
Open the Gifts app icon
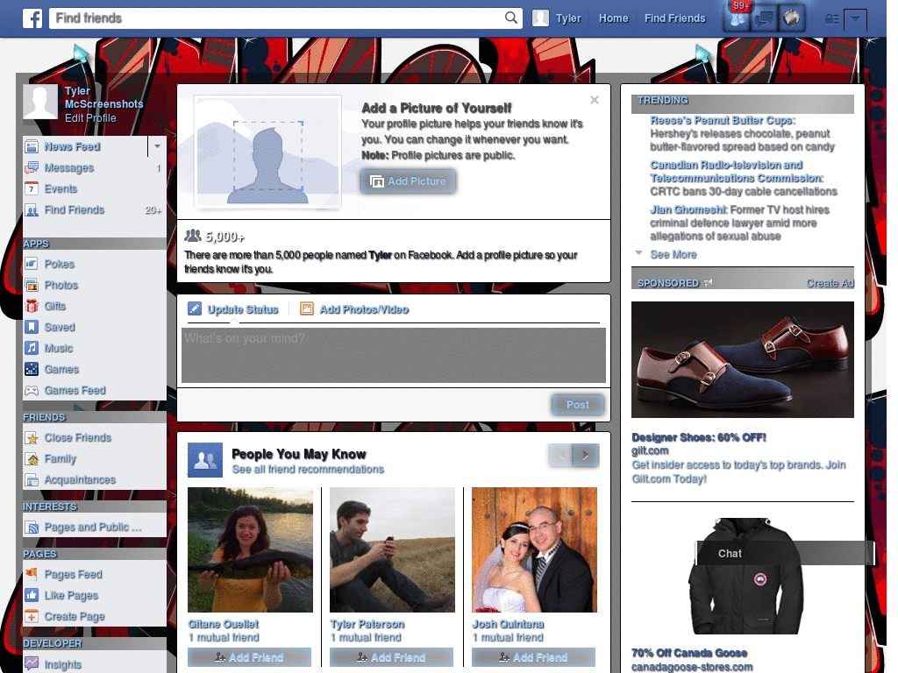tap(32, 306)
